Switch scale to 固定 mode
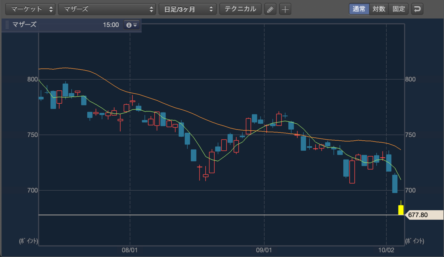 [399, 9]
